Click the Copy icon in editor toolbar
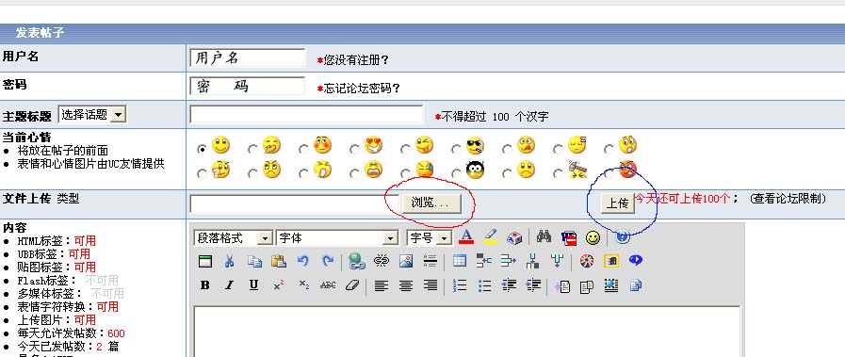 (254, 262)
